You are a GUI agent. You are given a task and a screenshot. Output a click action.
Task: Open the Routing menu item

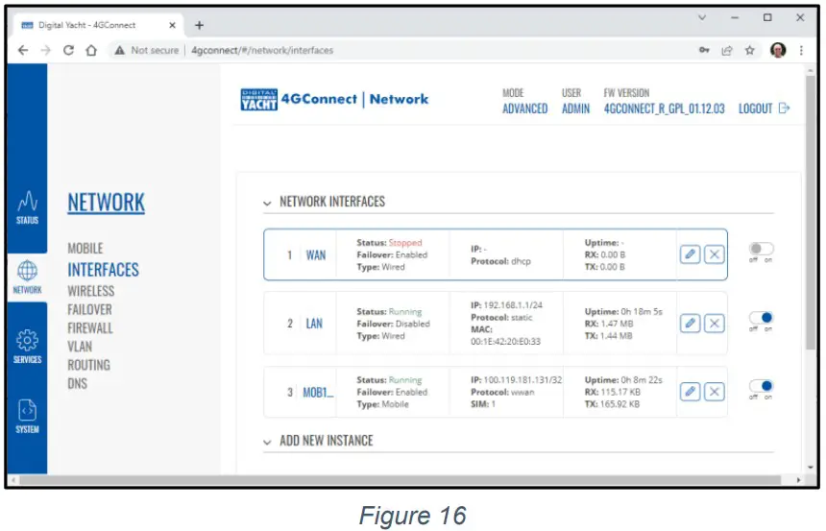88,365
